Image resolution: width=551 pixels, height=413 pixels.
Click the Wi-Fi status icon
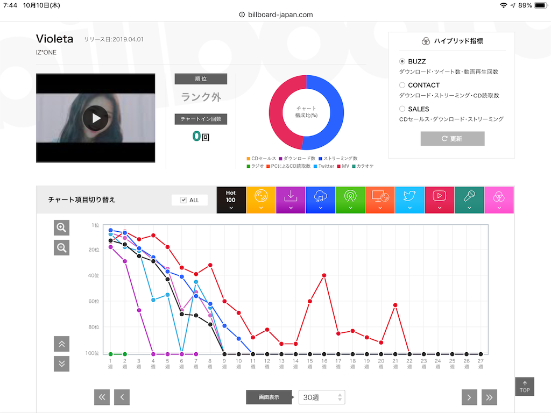coord(503,5)
